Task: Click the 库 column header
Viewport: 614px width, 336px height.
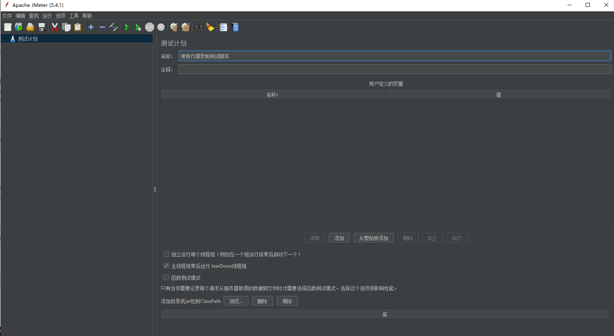Action: [385, 315]
